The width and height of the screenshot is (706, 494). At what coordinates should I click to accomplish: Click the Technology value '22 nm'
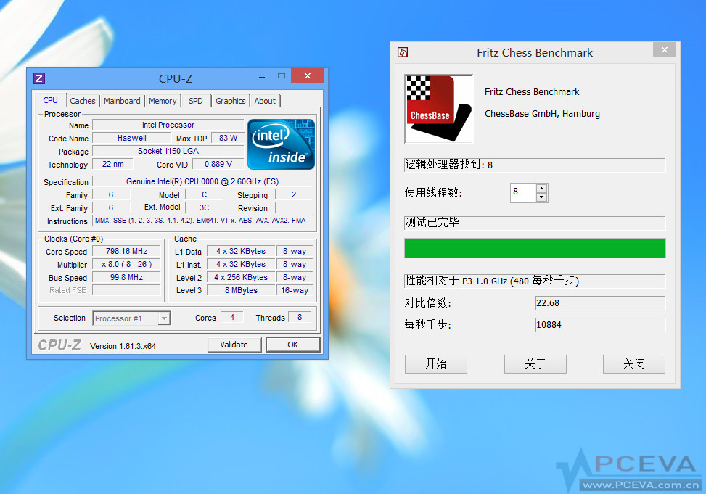[112, 165]
